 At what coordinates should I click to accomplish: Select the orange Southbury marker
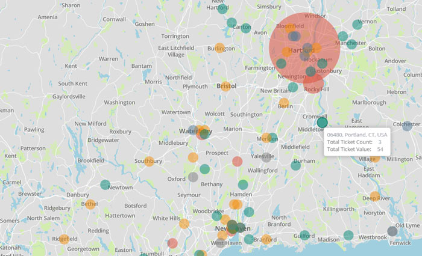(149, 161)
